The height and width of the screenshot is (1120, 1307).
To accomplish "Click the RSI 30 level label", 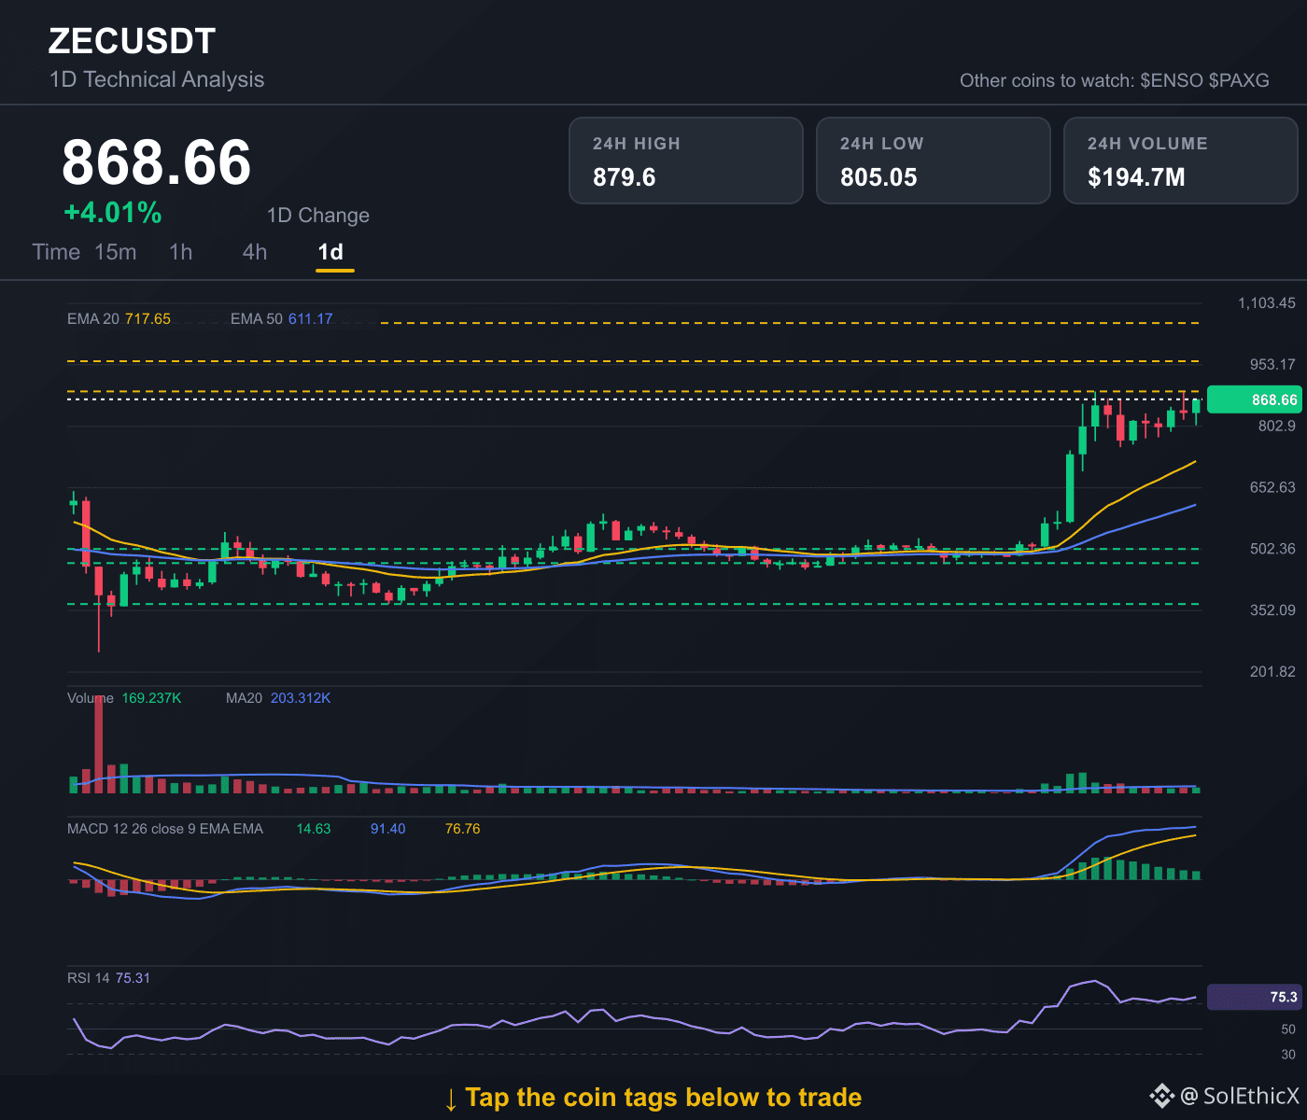I will pos(1288,1055).
